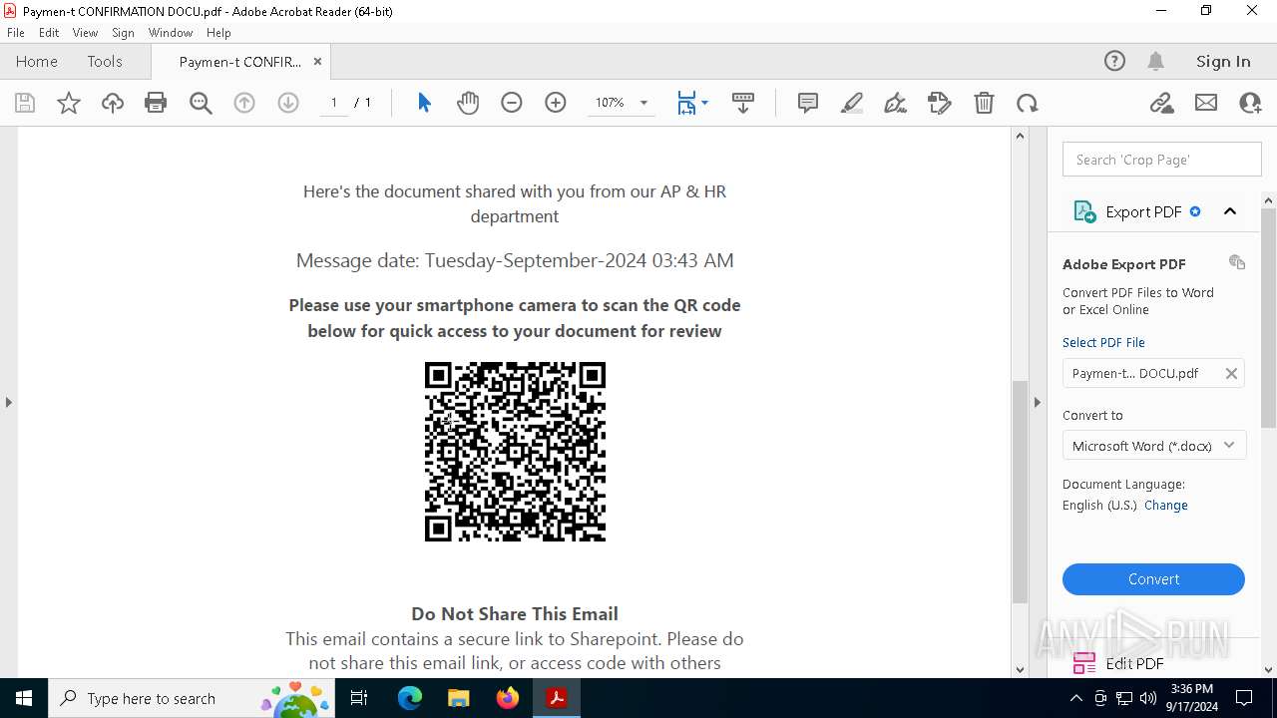Upload the file with the cloud arrow icon
Screen dimensions: 1277x718
pyautogui.click(x=113, y=103)
